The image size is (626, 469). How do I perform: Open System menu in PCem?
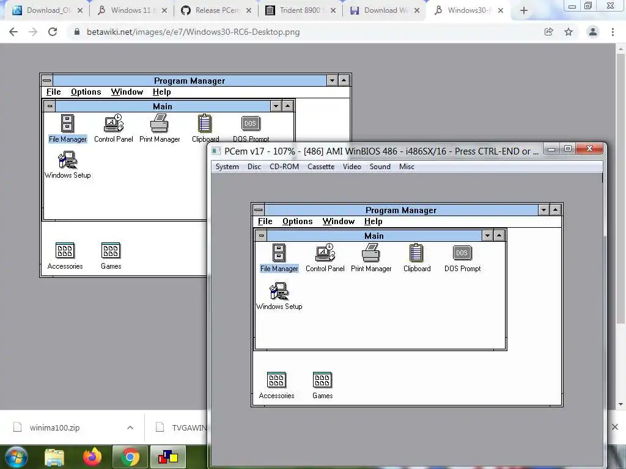(x=227, y=167)
